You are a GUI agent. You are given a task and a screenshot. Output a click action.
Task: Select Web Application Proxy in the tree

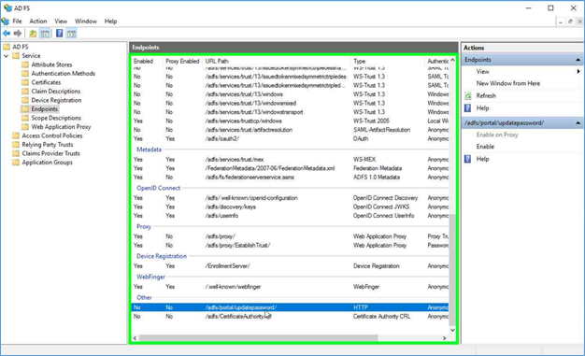coord(61,127)
